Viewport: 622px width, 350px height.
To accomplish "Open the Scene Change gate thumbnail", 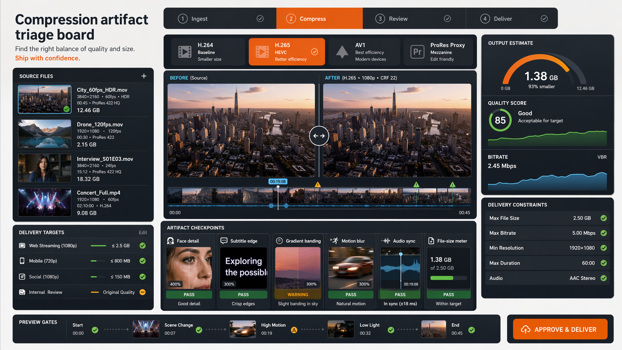I will [146, 329].
